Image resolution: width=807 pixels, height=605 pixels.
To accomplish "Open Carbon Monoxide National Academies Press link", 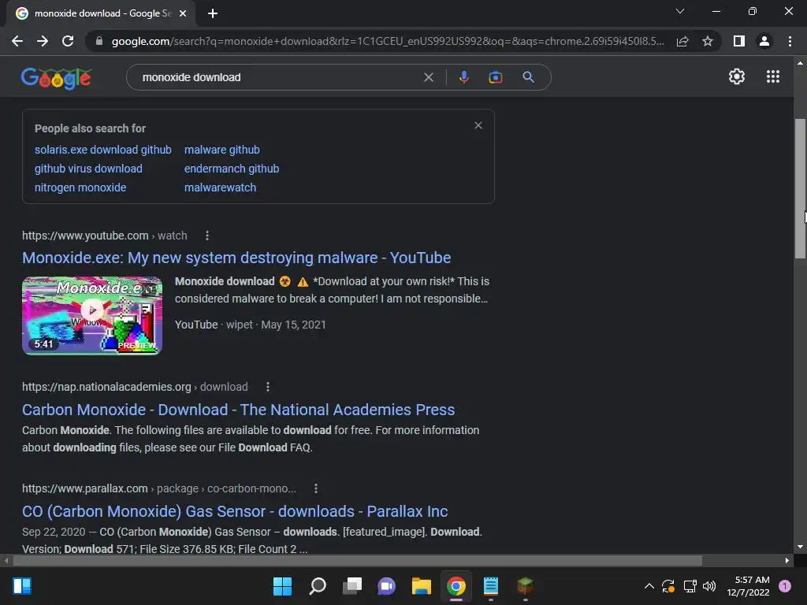I will [238, 410].
